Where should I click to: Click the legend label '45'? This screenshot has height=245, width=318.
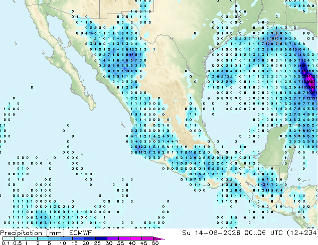coord(143,243)
